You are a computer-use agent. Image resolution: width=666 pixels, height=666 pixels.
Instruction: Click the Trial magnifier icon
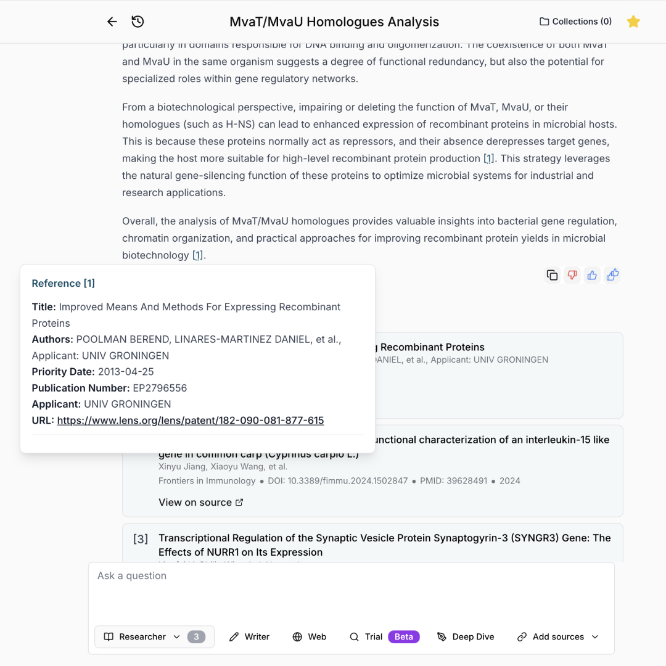click(354, 636)
